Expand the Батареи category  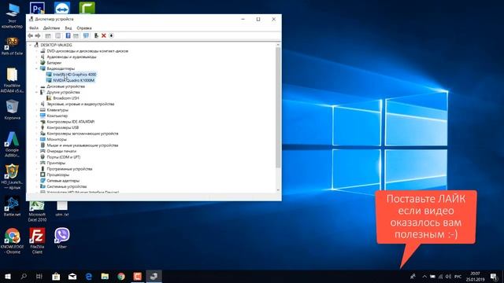coord(37,63)
